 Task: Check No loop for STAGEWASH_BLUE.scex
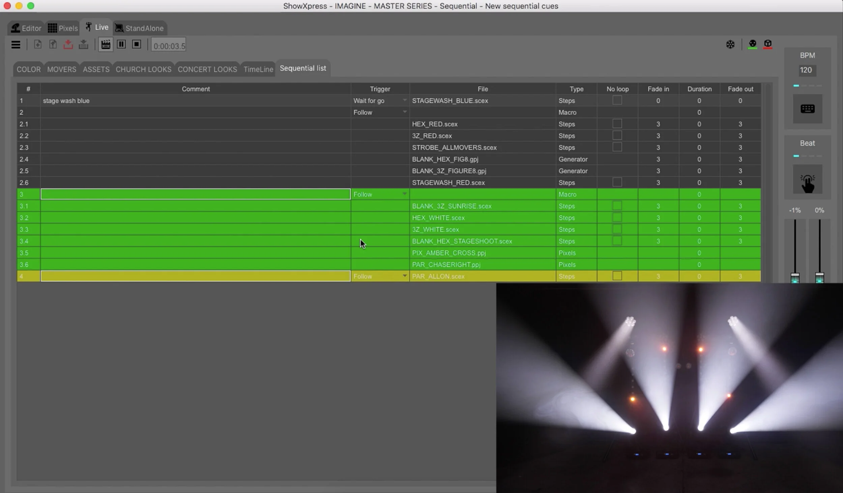(617, 100)
